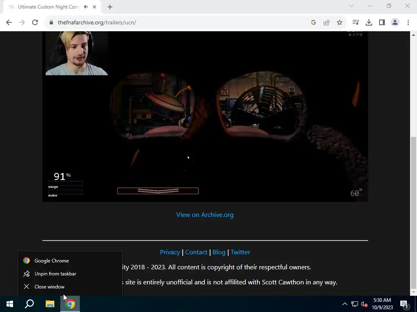Open Chrome three-dot menu
Viewport: 417px width, 312px height.
coord(408,23)
